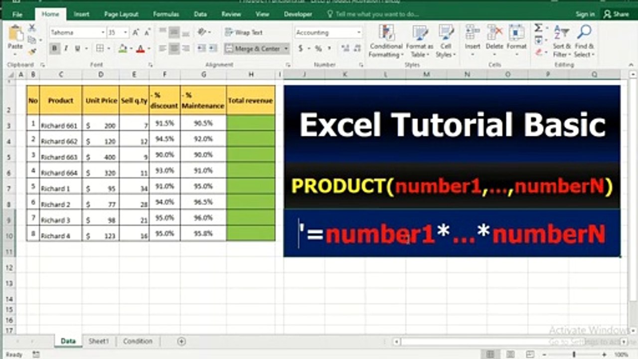Click the Sign in link
The width and height of the screenshot is (638, 359).
tap(585, 14)
